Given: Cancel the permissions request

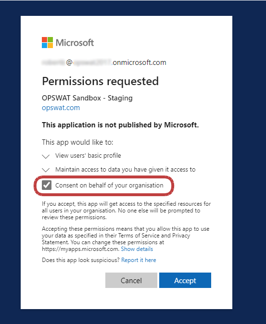Looking at the screenshot, I should (131, 280).
